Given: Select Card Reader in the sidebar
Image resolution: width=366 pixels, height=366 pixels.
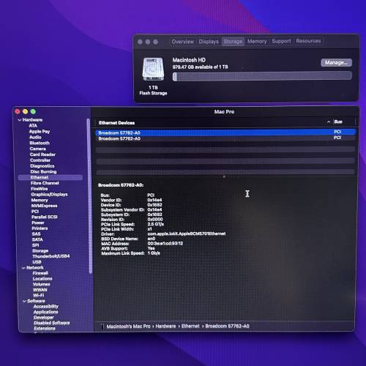Looking at the screenshot, I should click(x=42, y=154).
